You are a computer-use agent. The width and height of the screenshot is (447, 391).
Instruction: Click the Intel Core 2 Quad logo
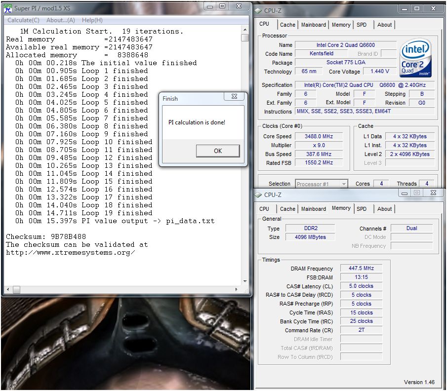click(416, 58)
